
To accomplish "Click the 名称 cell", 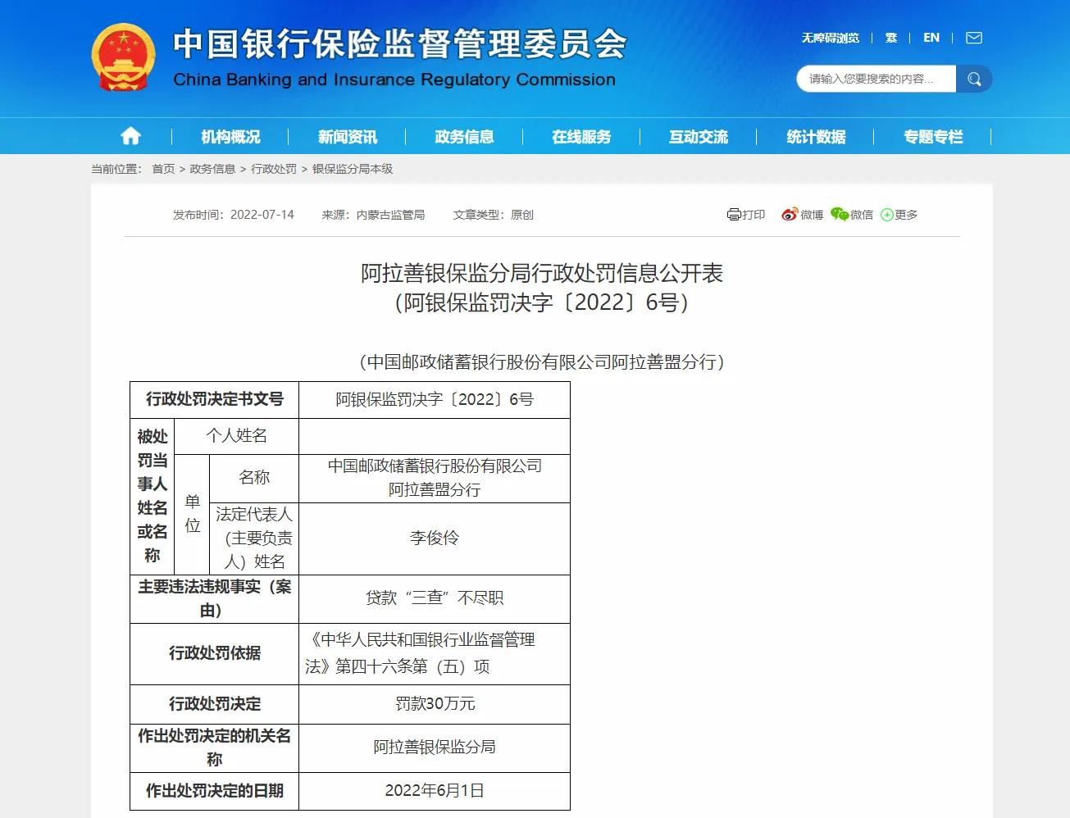I will [x=254, y=478].
